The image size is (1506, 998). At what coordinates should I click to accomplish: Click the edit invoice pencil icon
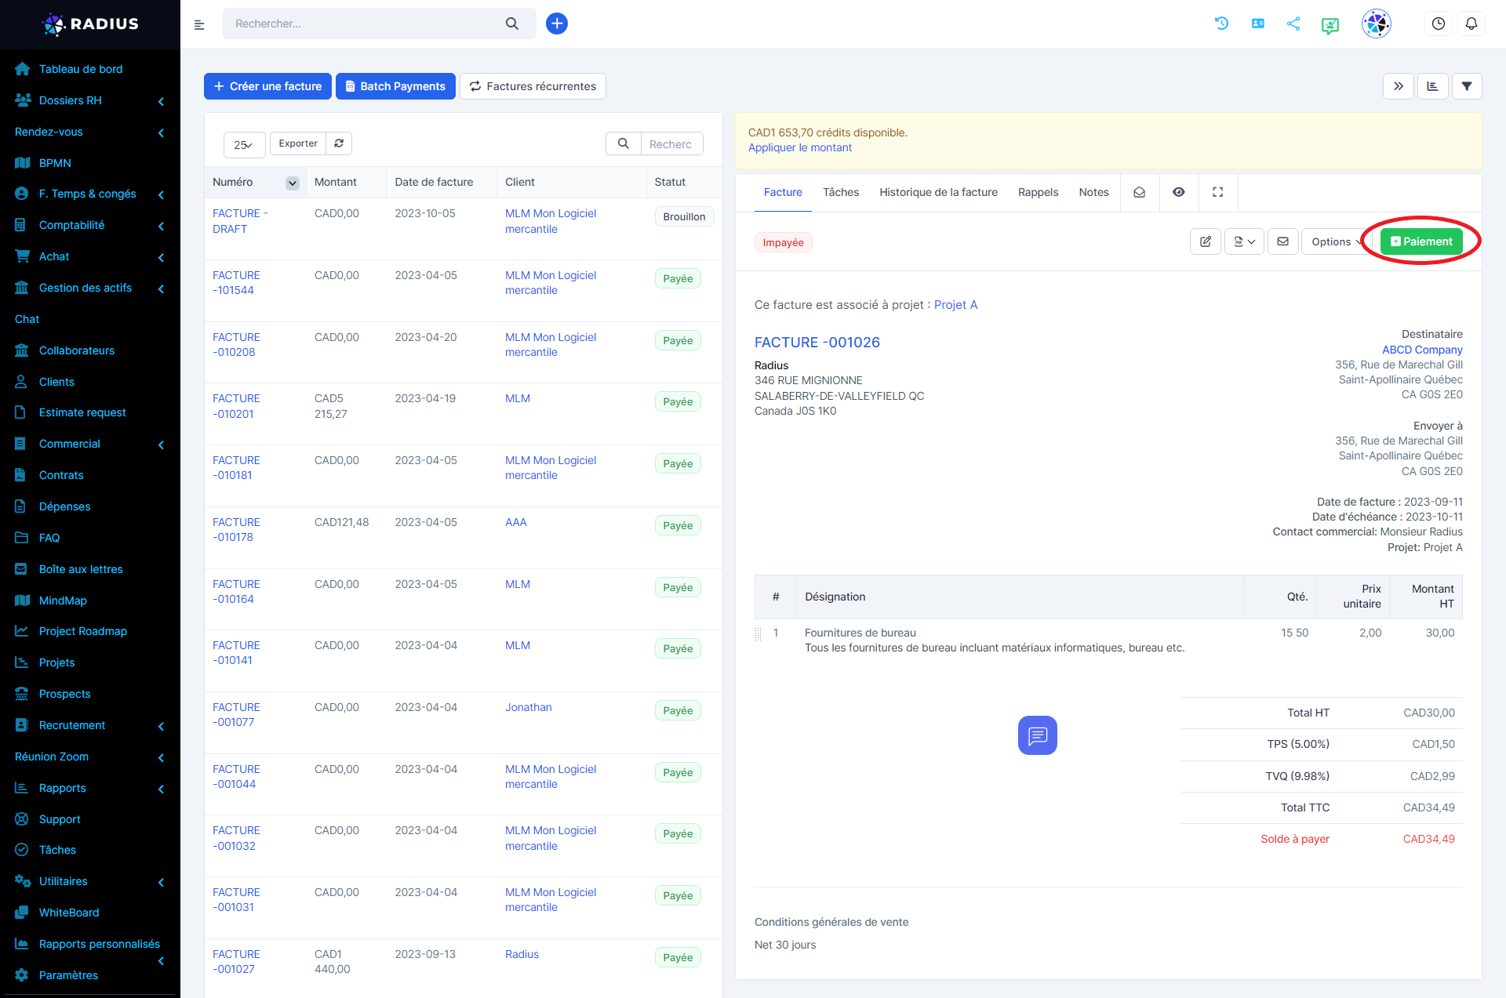point(1205,241)
